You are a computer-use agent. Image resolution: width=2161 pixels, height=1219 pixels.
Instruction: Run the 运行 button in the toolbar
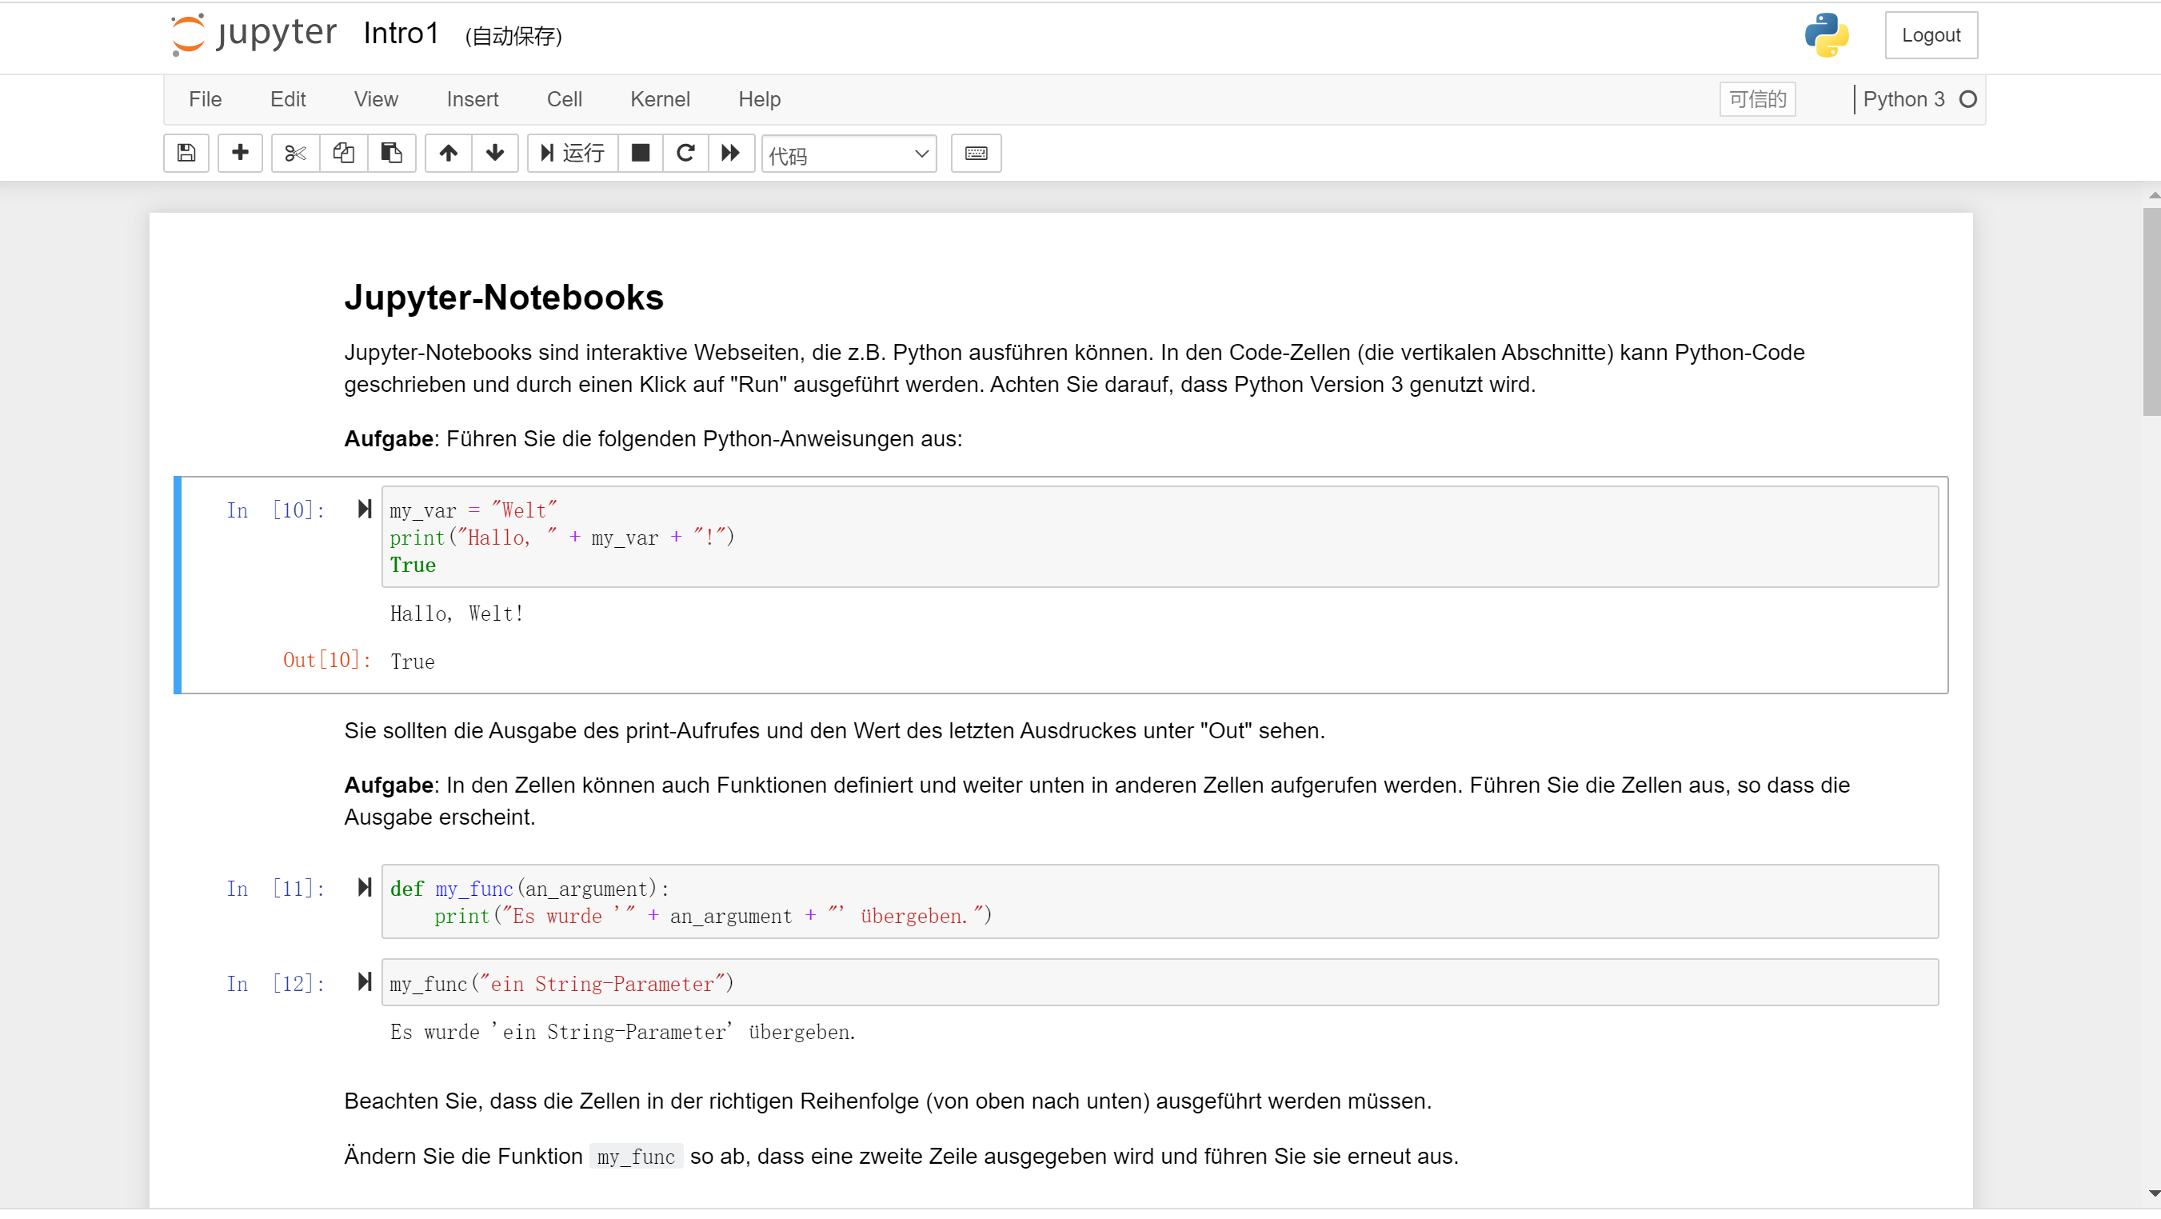point(571,154)
